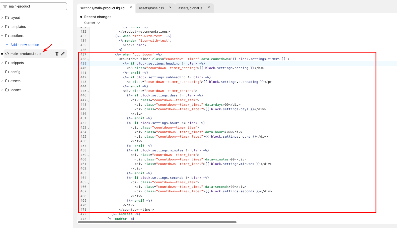Click the Recent changes heading
397x228 pixels.
[98, 17]
